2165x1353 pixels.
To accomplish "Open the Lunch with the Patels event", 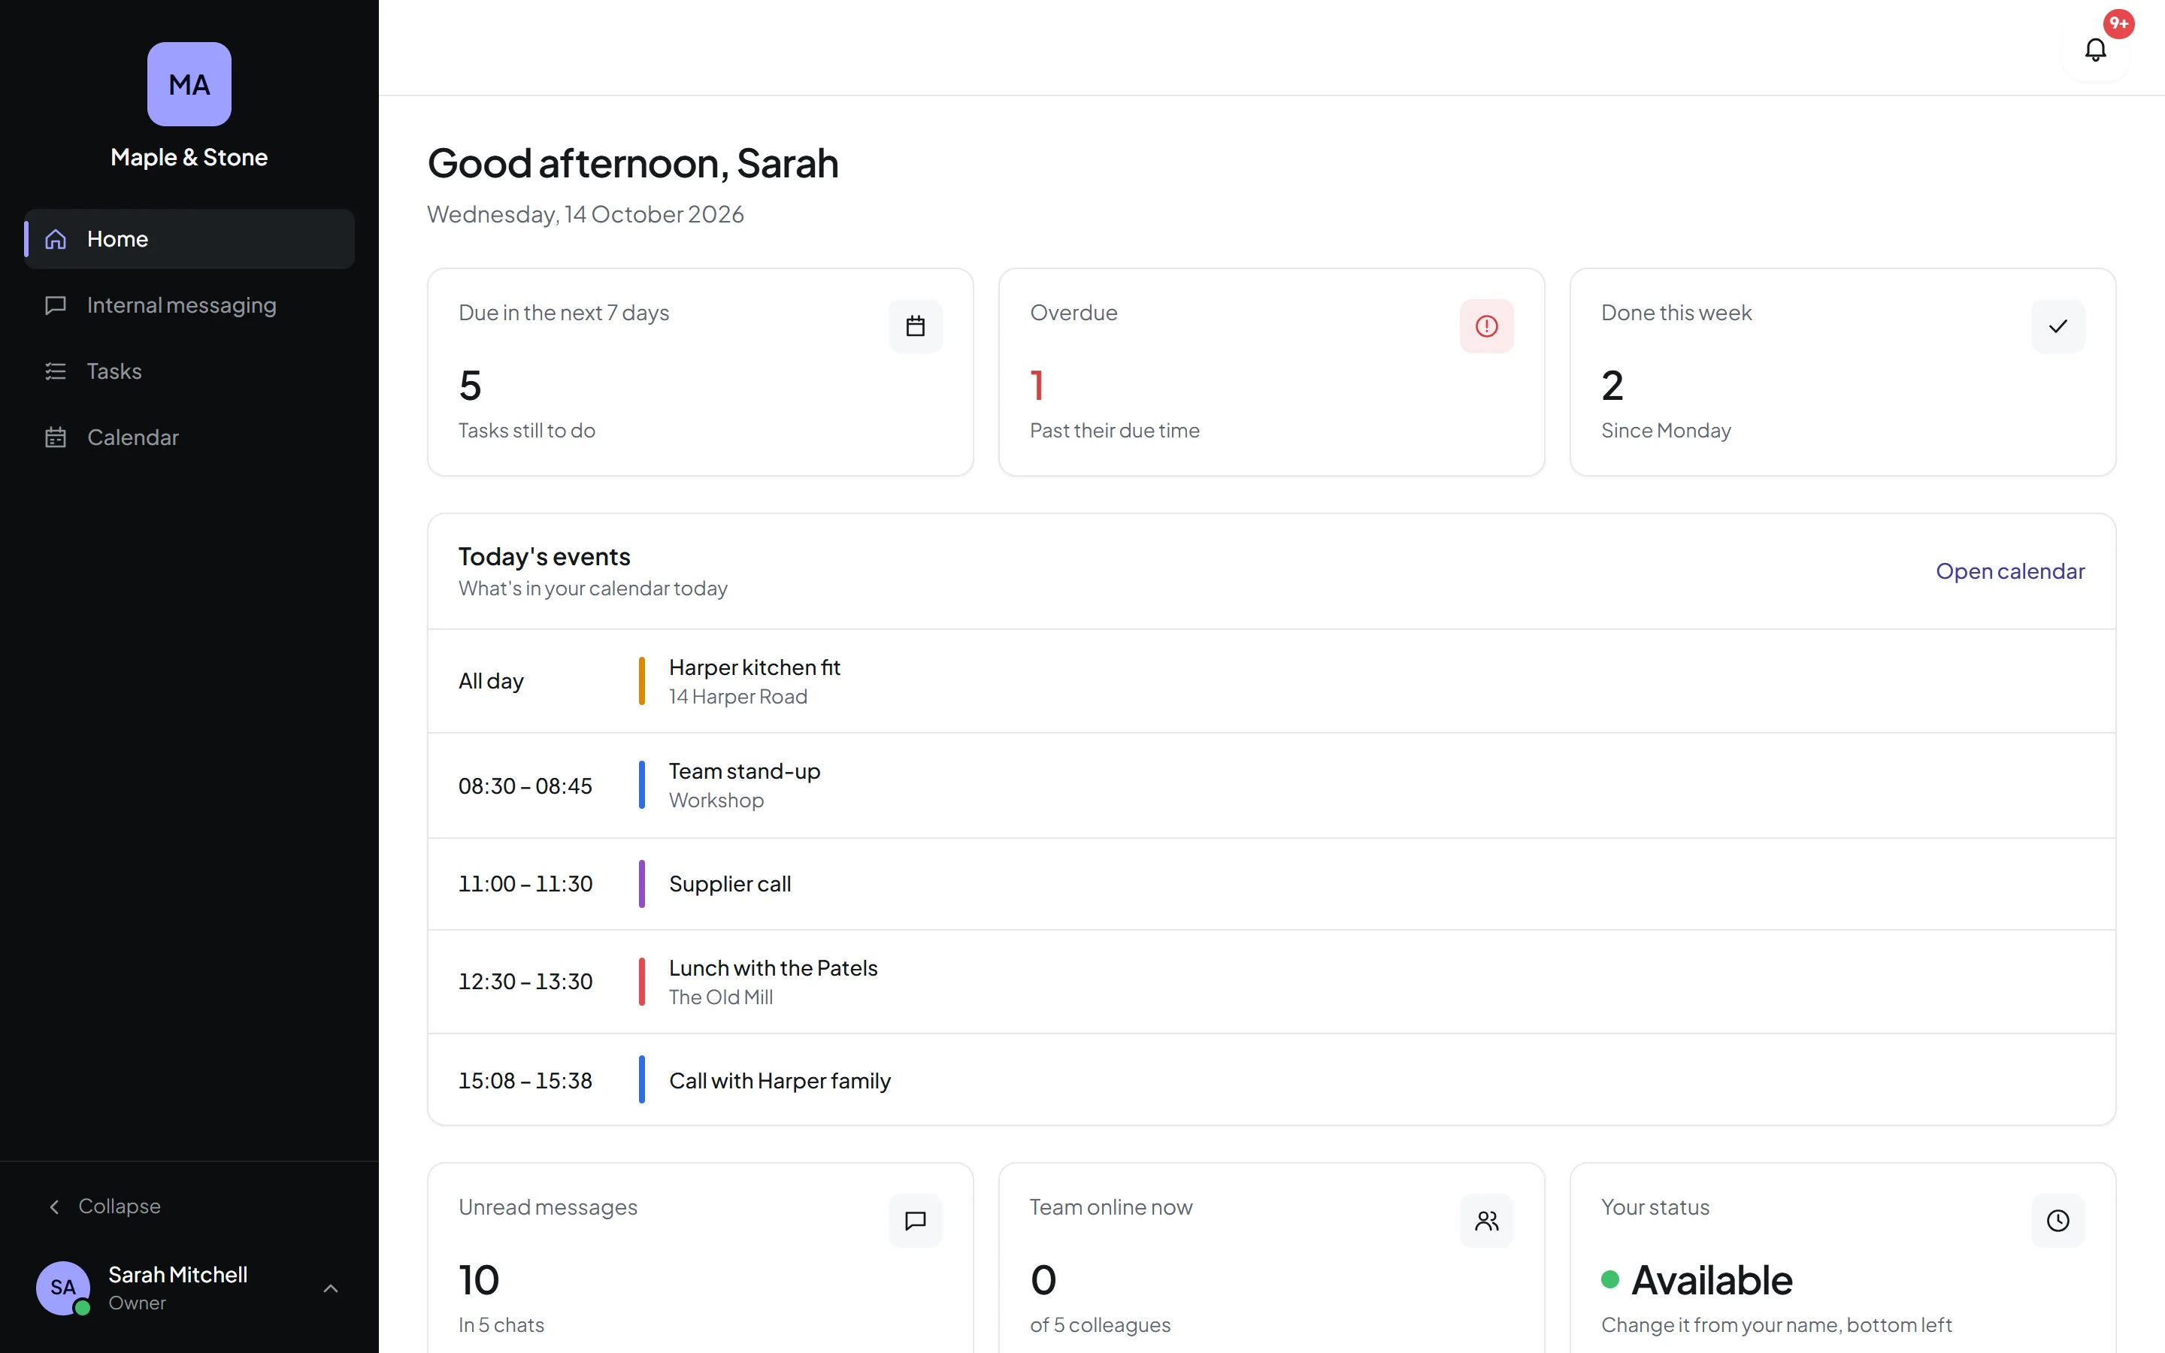I will (x=1271, y=982).
